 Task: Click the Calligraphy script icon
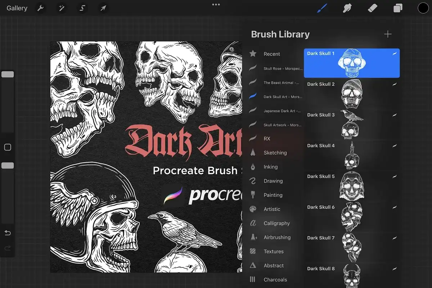[x=253, y=223]
